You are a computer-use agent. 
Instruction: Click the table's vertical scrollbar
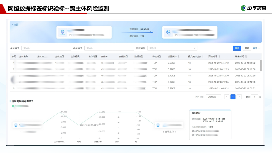click(261, 66)
